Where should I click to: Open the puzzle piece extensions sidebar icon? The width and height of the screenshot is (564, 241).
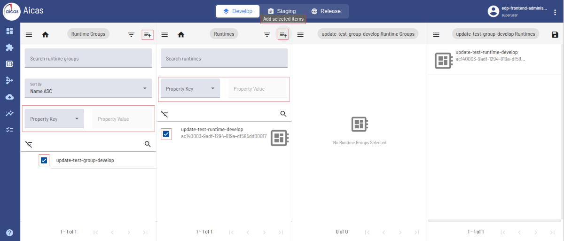click(x=9, y=47)
